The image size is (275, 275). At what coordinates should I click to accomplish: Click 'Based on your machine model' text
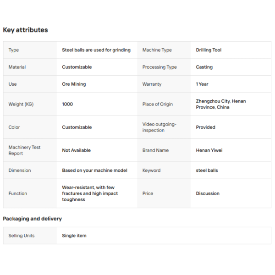tap(95, 170)
